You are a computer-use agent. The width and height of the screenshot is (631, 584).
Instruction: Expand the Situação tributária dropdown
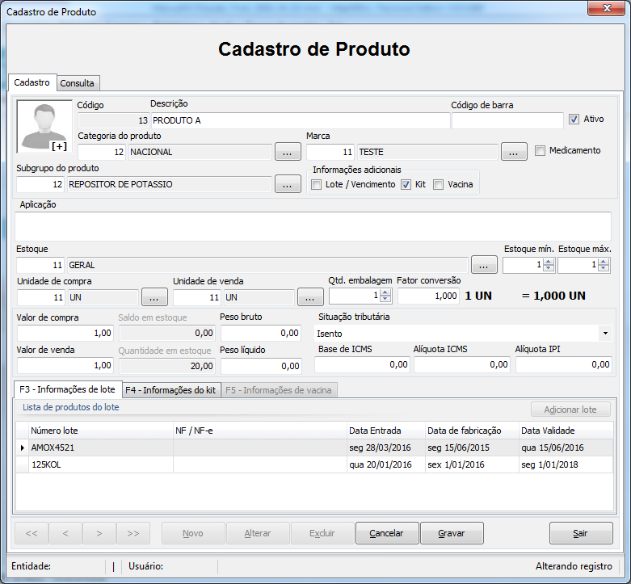coord(605,333)
